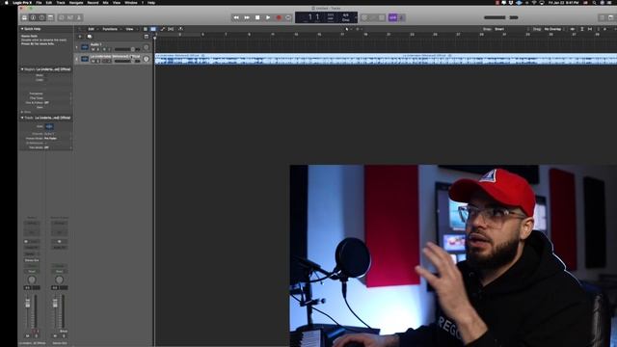617x347 pixels.
Task: Open the List Editors button
Action: [602, 17]
